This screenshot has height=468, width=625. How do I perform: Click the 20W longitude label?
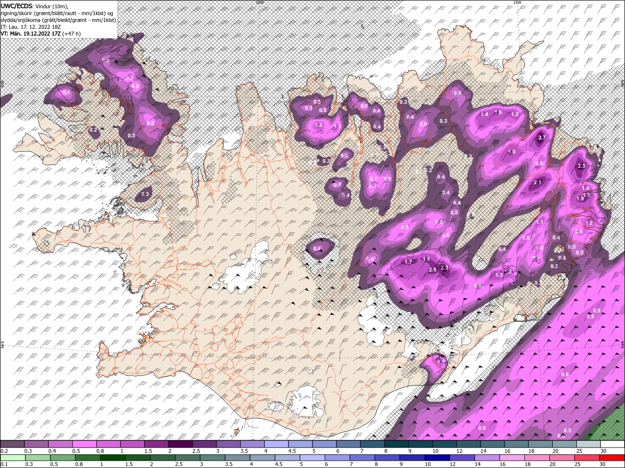260,2
